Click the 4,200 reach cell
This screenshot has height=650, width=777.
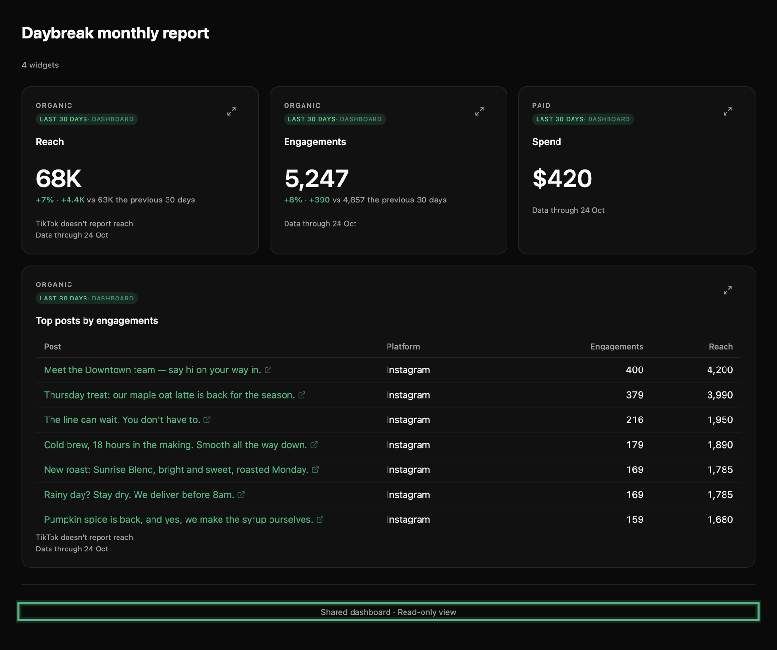[720, 370]
